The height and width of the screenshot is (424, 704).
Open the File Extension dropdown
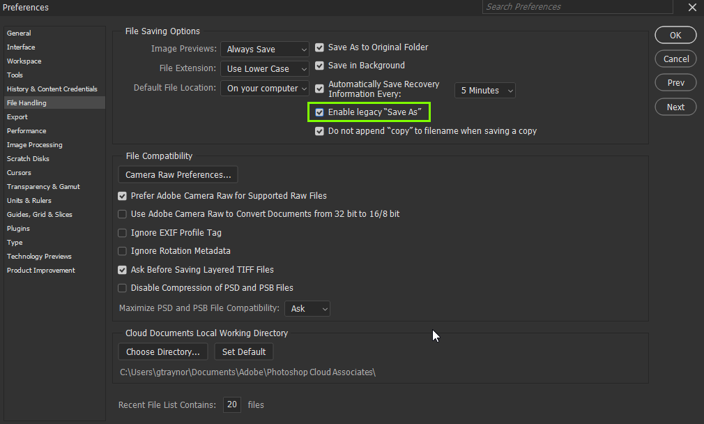coord(264,68)
